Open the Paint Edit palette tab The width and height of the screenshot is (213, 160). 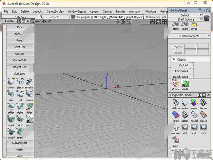[20, 47]
